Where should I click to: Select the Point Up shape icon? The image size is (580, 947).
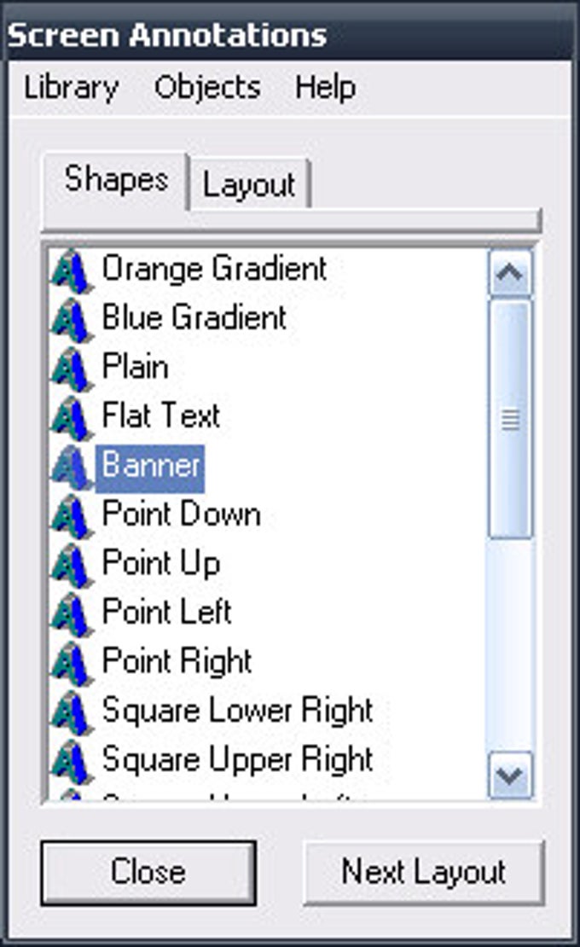click(x=72, y=565)
